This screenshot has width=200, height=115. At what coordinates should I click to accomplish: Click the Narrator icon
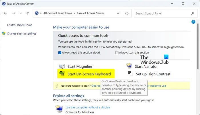129,66
